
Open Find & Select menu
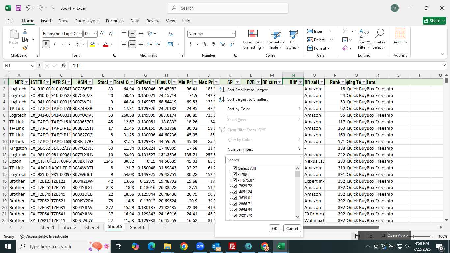point(379,40)
